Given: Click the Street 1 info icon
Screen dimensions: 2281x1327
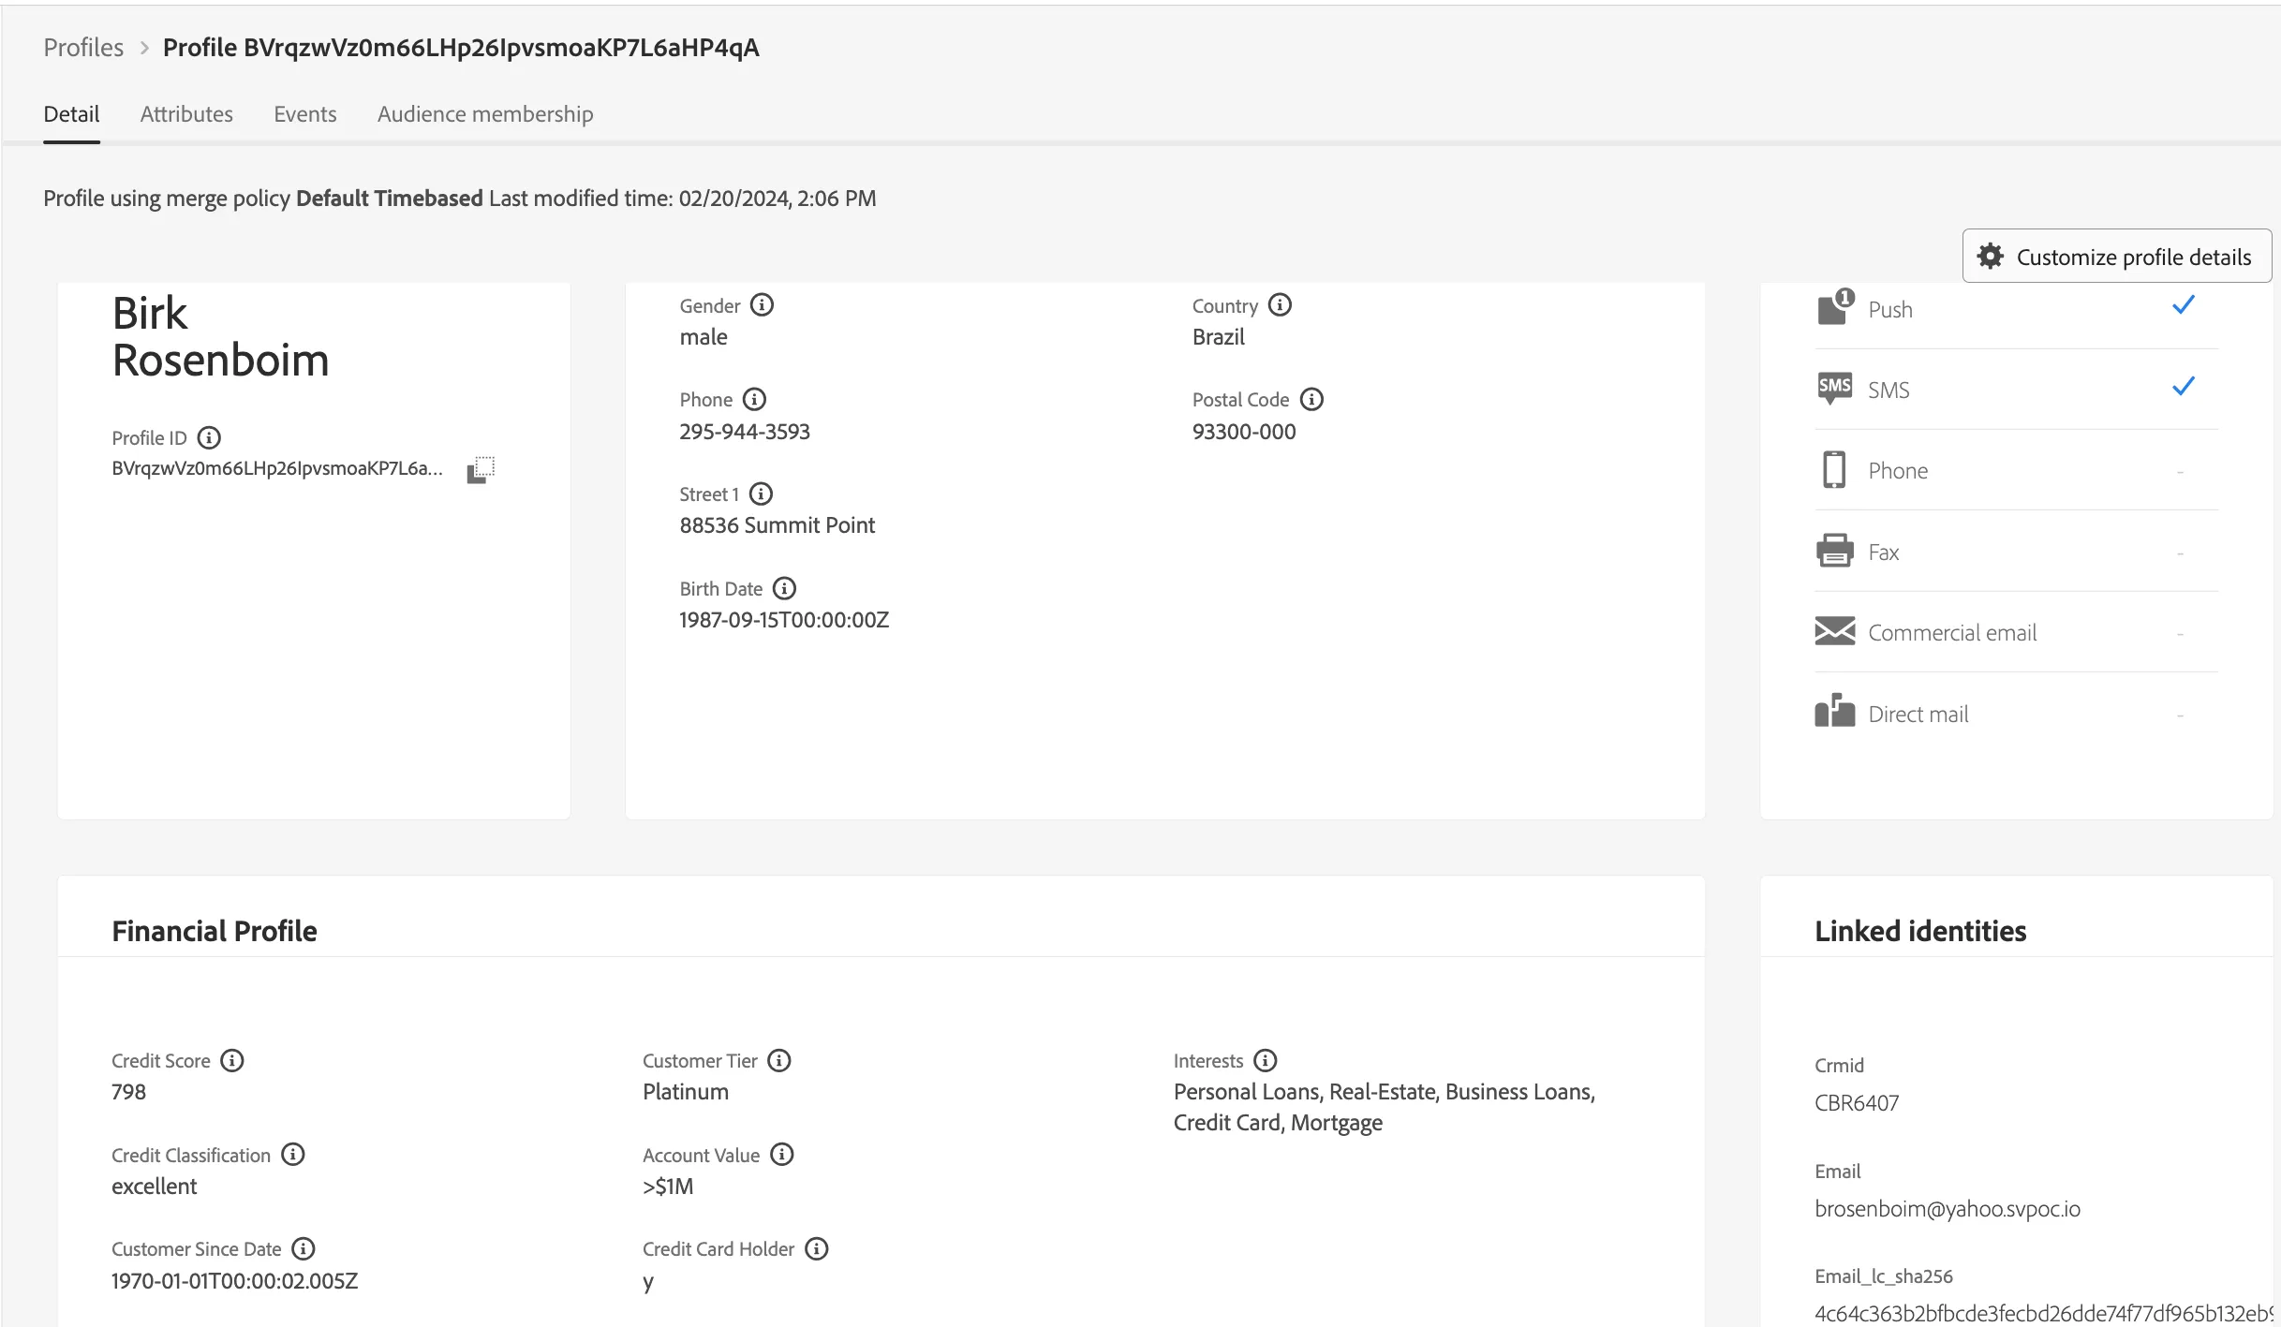Looking at the screenshot, I should point(761,494).
